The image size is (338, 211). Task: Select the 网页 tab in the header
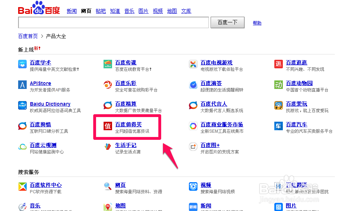point(86,11)
